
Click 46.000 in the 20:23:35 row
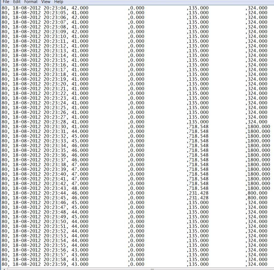click(x=80, y=150)
